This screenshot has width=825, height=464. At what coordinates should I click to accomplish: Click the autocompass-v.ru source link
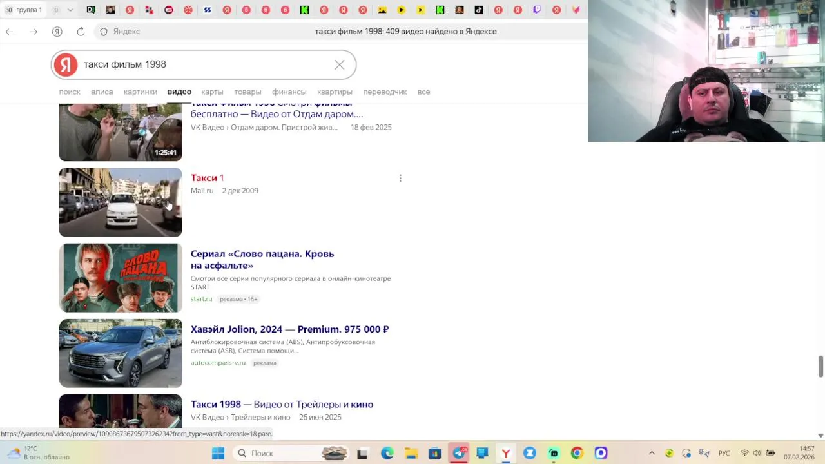pyautogui.click(x=218, y=363)
